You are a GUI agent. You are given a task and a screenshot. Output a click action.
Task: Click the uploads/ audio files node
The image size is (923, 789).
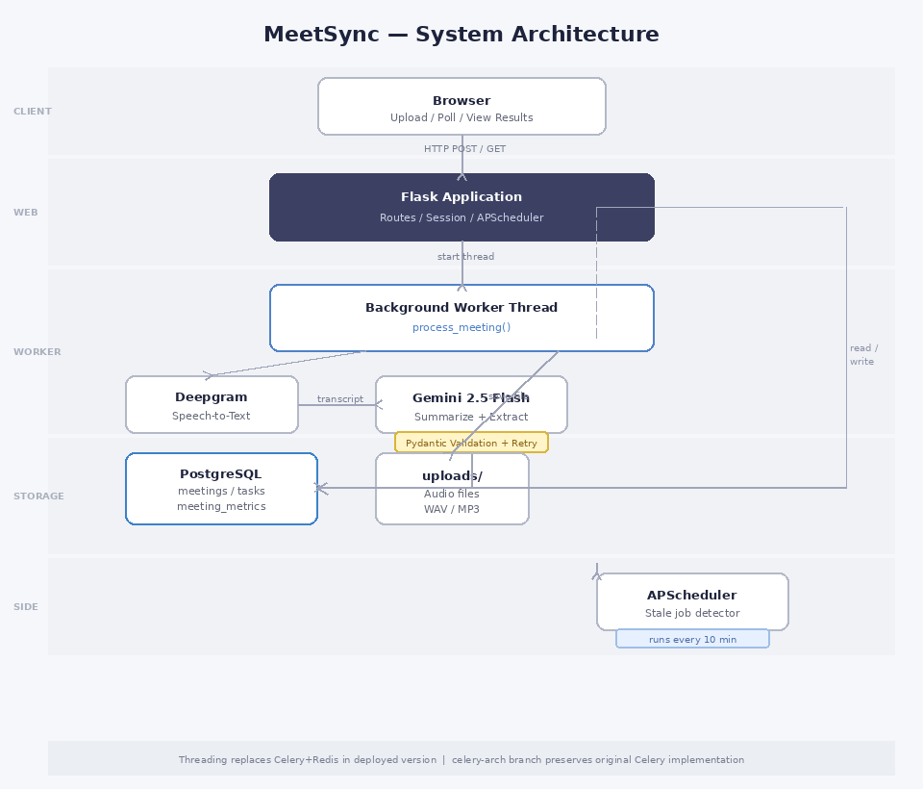(x=452, y=488)
